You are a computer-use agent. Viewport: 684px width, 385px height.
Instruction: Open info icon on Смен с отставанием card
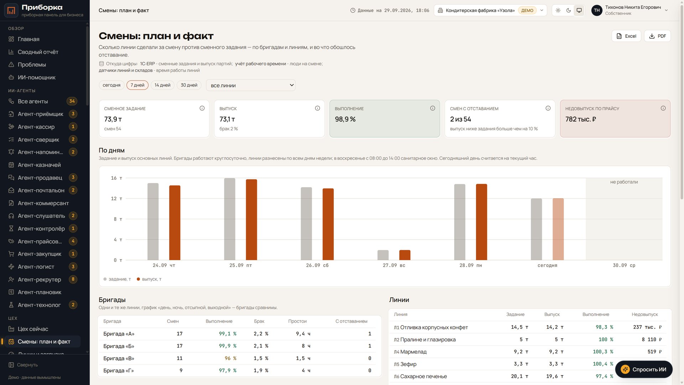(548, 108)
